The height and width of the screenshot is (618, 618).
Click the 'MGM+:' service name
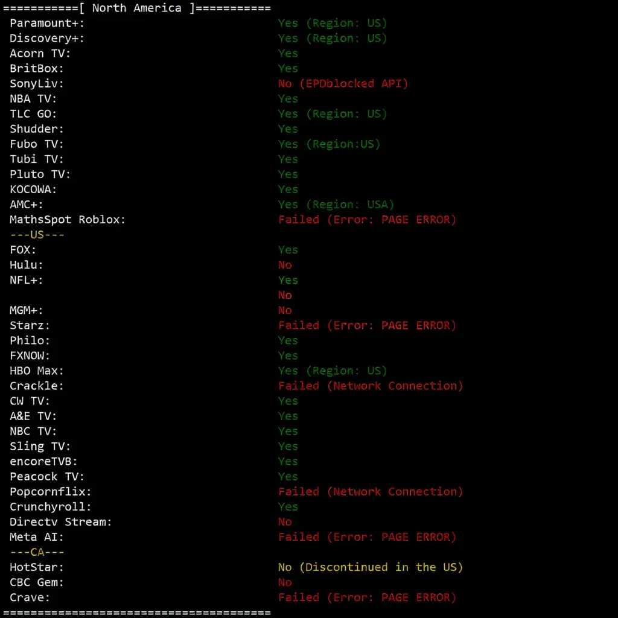[x=27, y=310]
